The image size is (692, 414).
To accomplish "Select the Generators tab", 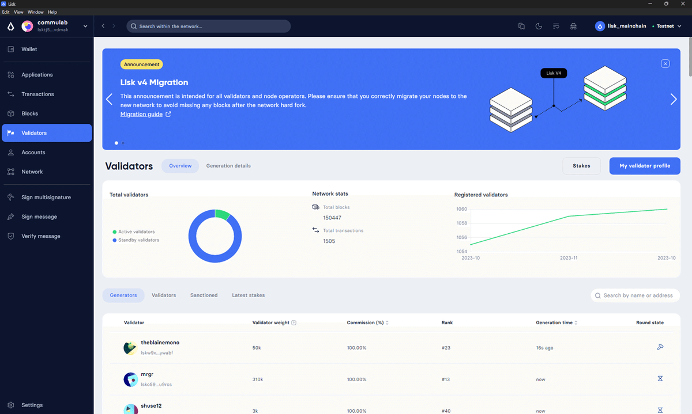I will 123,295.
